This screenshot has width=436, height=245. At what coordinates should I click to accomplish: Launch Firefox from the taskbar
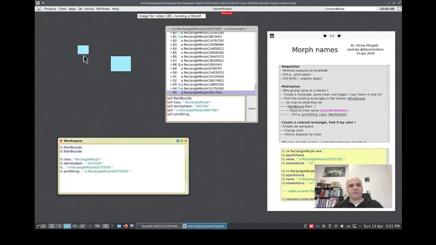[x=125, y=226]
